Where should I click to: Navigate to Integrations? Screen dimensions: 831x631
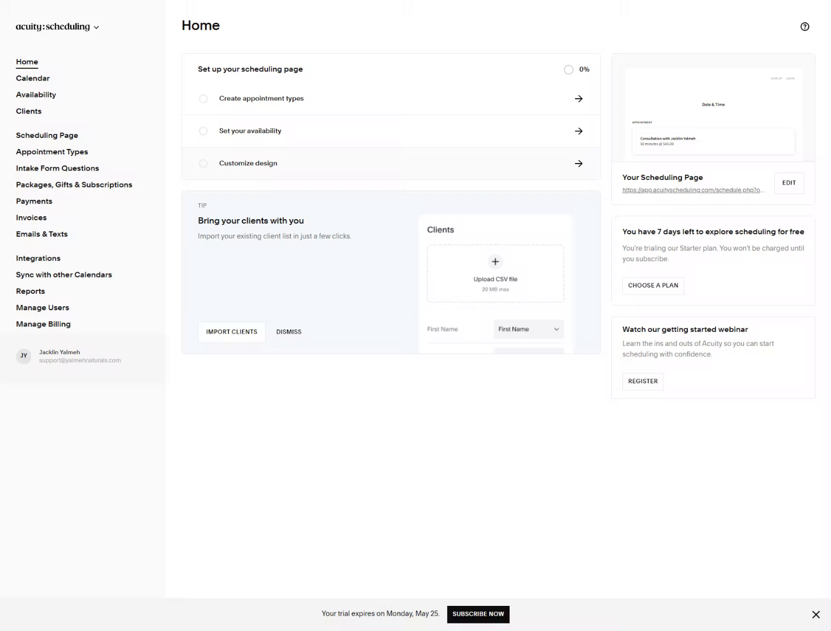click(38, 258)
